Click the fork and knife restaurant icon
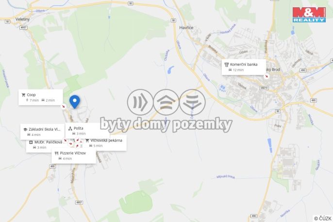Viewport: 333px width, 222px height. coord(56,153)
